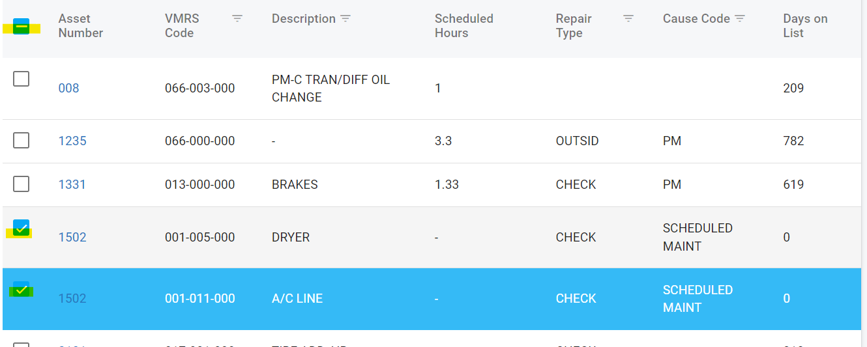Uncheck the 1502 DRYER row checkbox
This screenshot has width=867, height=347.
click(x=21, y=228)
